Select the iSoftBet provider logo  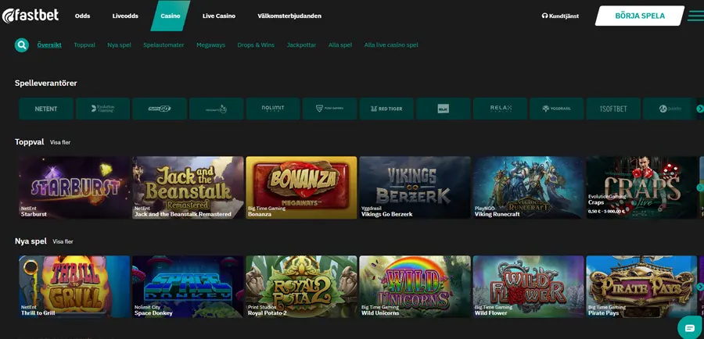pyautogui.click(x=613, y=109)
